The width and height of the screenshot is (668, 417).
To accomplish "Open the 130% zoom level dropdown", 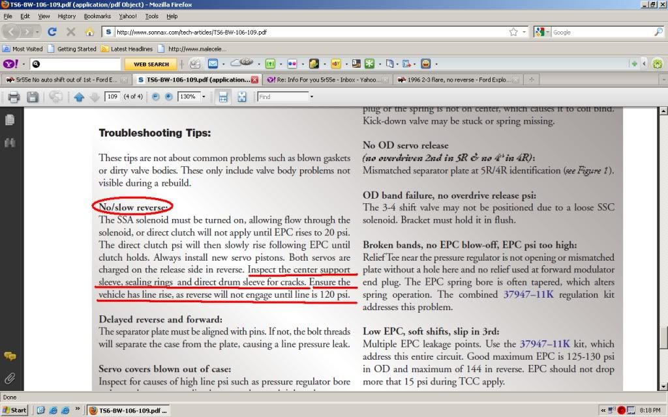I will coord(204,97).
